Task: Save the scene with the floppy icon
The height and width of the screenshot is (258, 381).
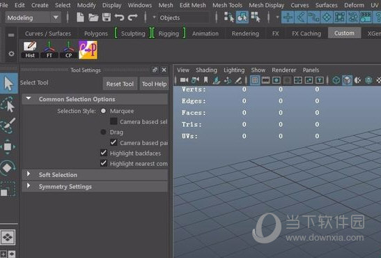Action: click(107, 17)
